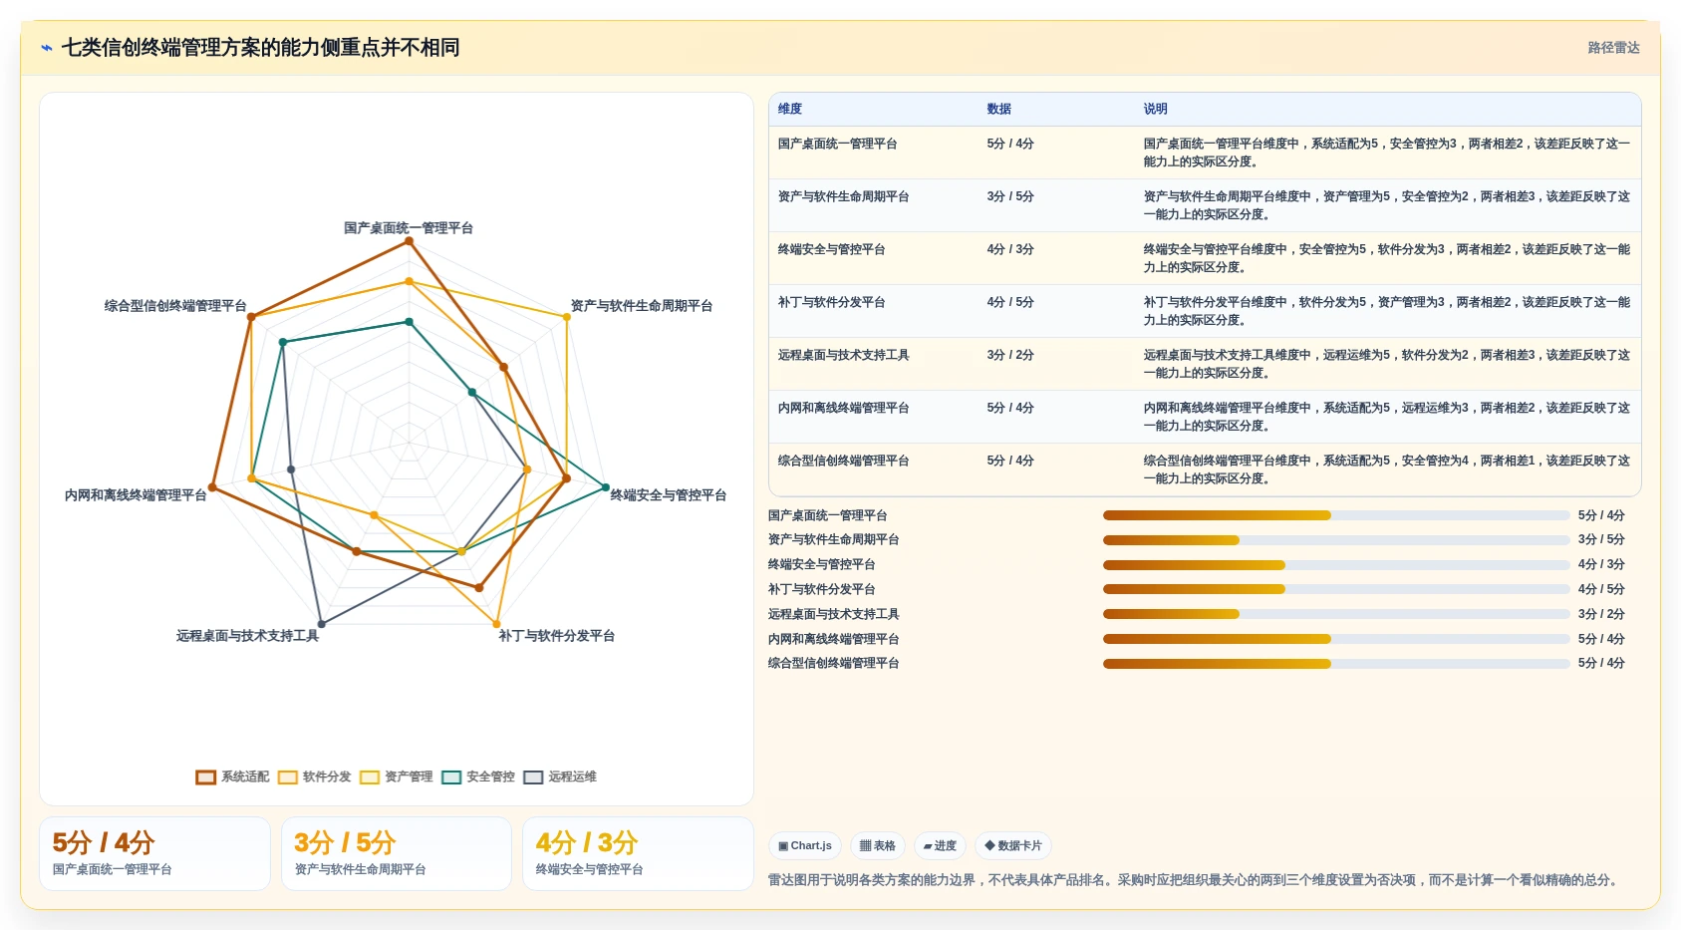Image resolution: width=1681 pixels, height=930 pixels.
Task: Click the 维度 column header
Action: click(790, 109)
